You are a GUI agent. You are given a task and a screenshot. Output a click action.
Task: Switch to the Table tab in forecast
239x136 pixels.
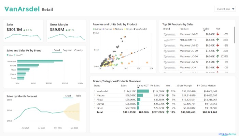click(x=78, y=96)
